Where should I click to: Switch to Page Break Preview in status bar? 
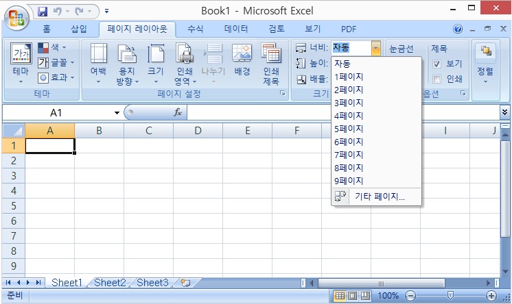coord(364,296)
